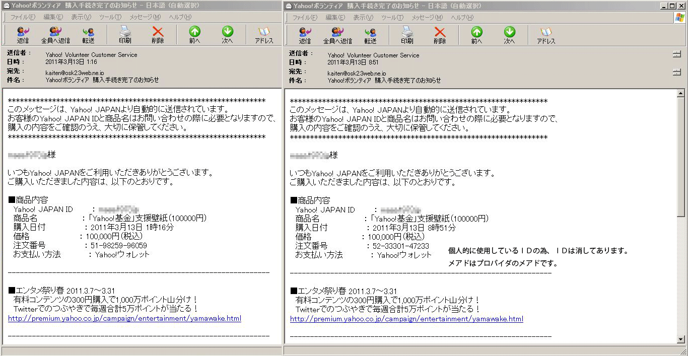This screenshot has width=688, height=356.
Task: Click mail icon in left window title bar
Action: click(x=7, y=6)
